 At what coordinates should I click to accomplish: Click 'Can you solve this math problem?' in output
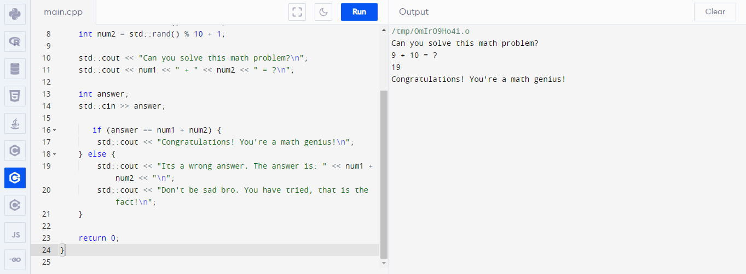465,43
